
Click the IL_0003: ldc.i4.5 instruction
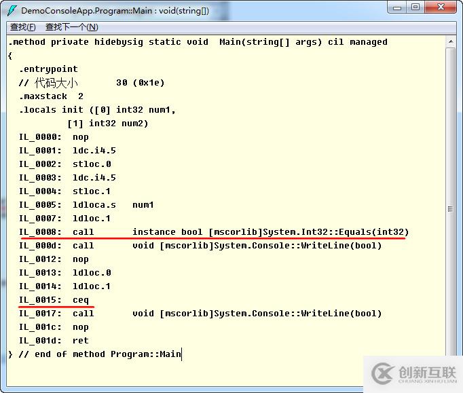(67, 178)
